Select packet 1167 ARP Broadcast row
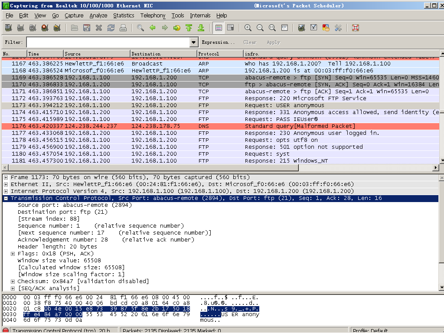The image size is (444, 333). click(220, 64)
